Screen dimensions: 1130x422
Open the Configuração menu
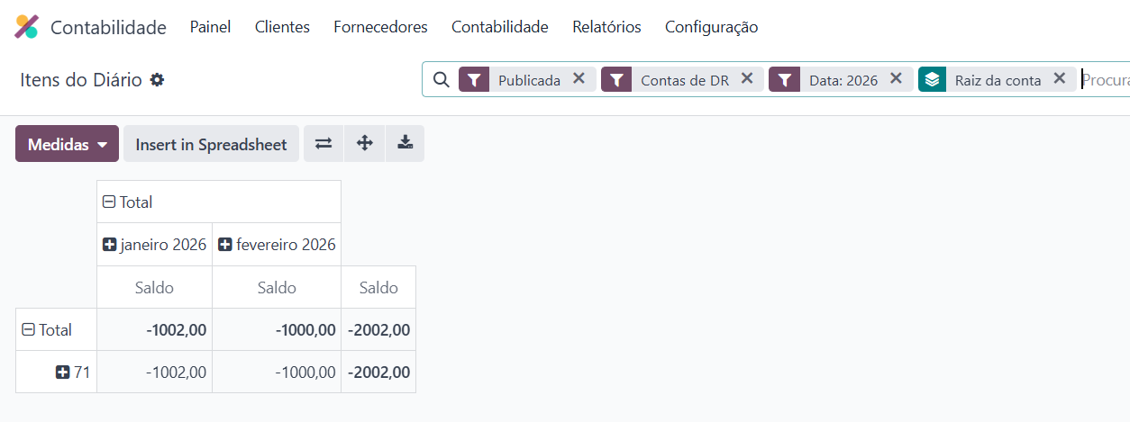[711, 27]
